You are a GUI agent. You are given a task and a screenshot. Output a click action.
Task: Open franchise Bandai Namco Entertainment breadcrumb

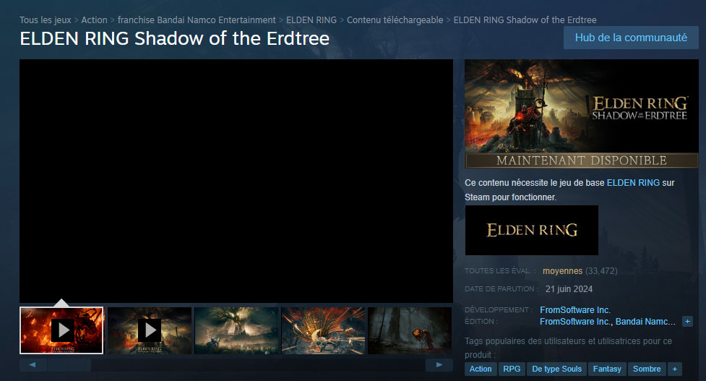[197, 20]
